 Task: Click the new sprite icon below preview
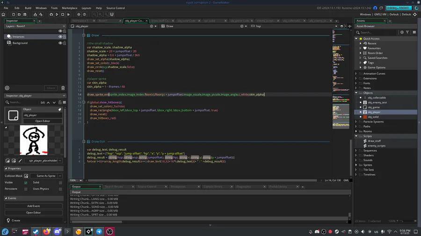pos(7,160)
